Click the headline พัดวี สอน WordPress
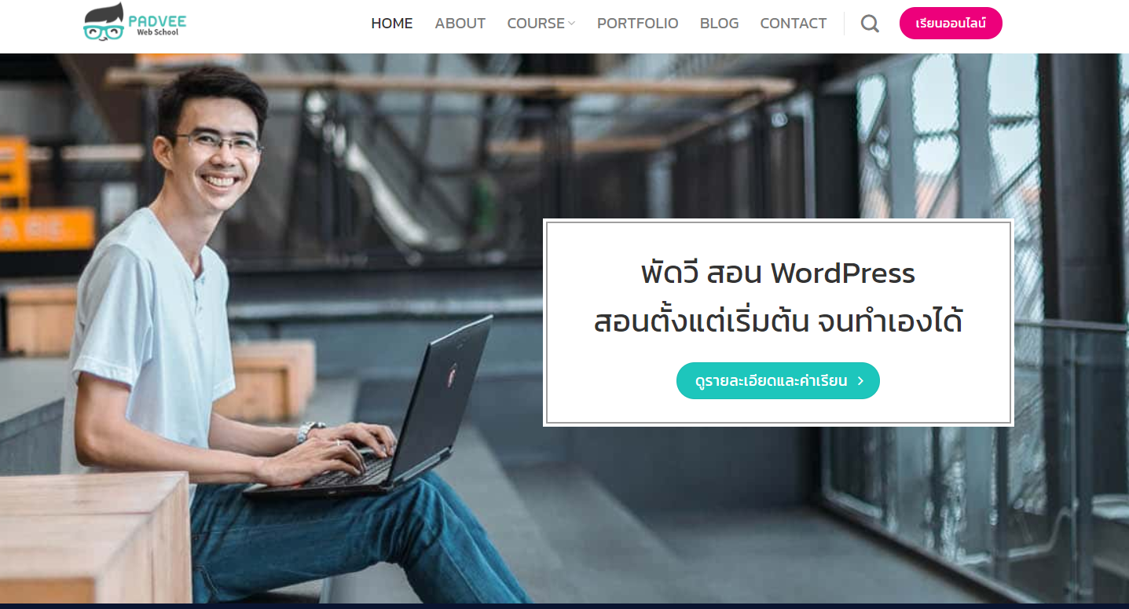 (x=778, y=273)
